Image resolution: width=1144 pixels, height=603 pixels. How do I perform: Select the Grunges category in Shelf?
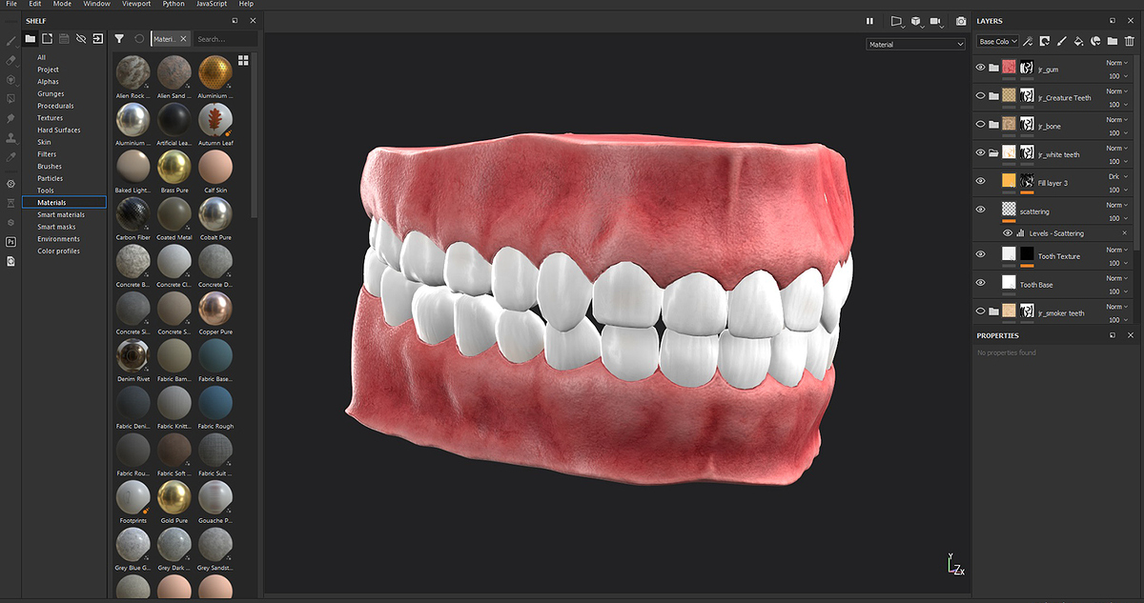click(x=51, y=94)
